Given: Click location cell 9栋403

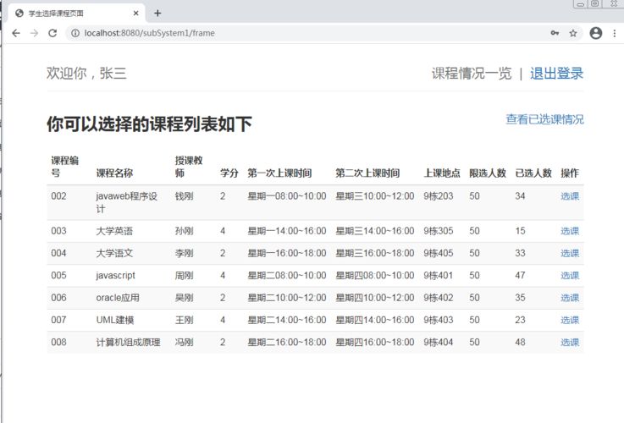Looking at the screenshot, I should point(438,320).
